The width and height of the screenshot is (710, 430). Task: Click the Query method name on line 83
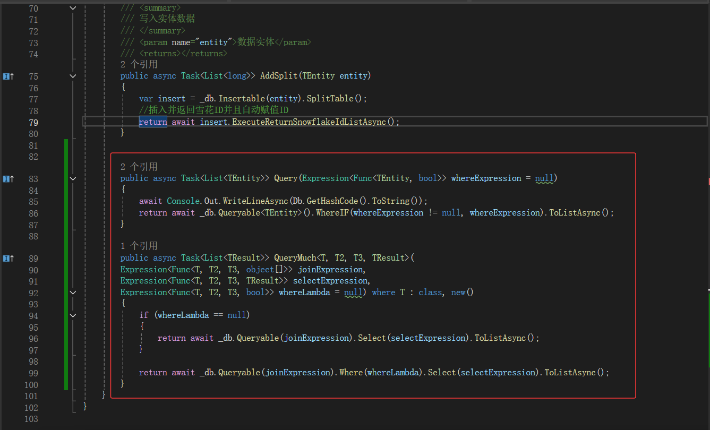point(286,178)
